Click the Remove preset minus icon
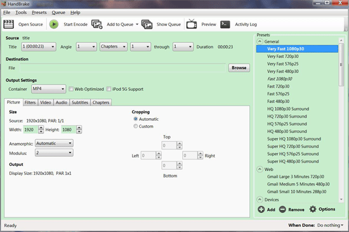The height and width of the screenshot is (232, 349). (282, 209)
